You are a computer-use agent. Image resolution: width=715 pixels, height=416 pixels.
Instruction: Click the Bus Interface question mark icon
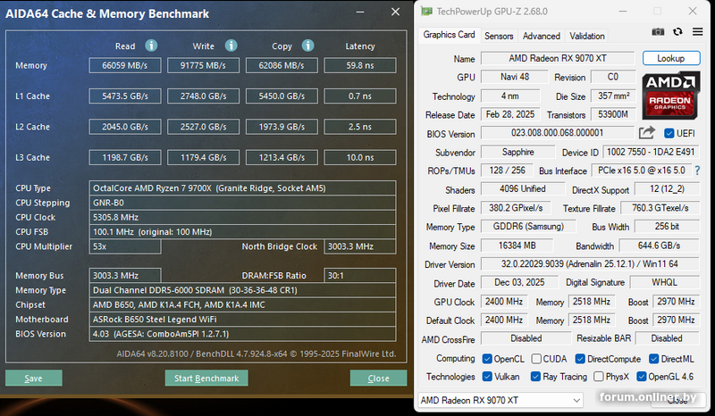coord(696,171)
